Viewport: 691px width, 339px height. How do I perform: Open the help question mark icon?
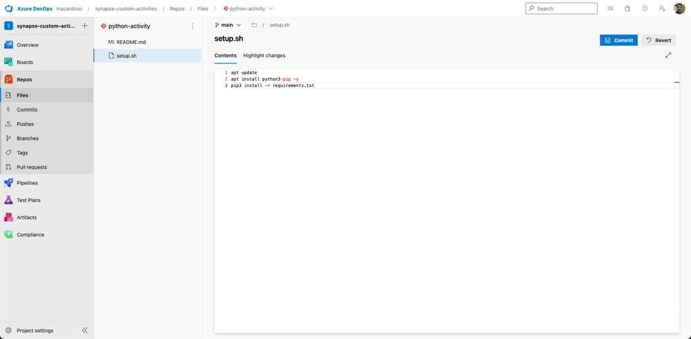point(645,8)
